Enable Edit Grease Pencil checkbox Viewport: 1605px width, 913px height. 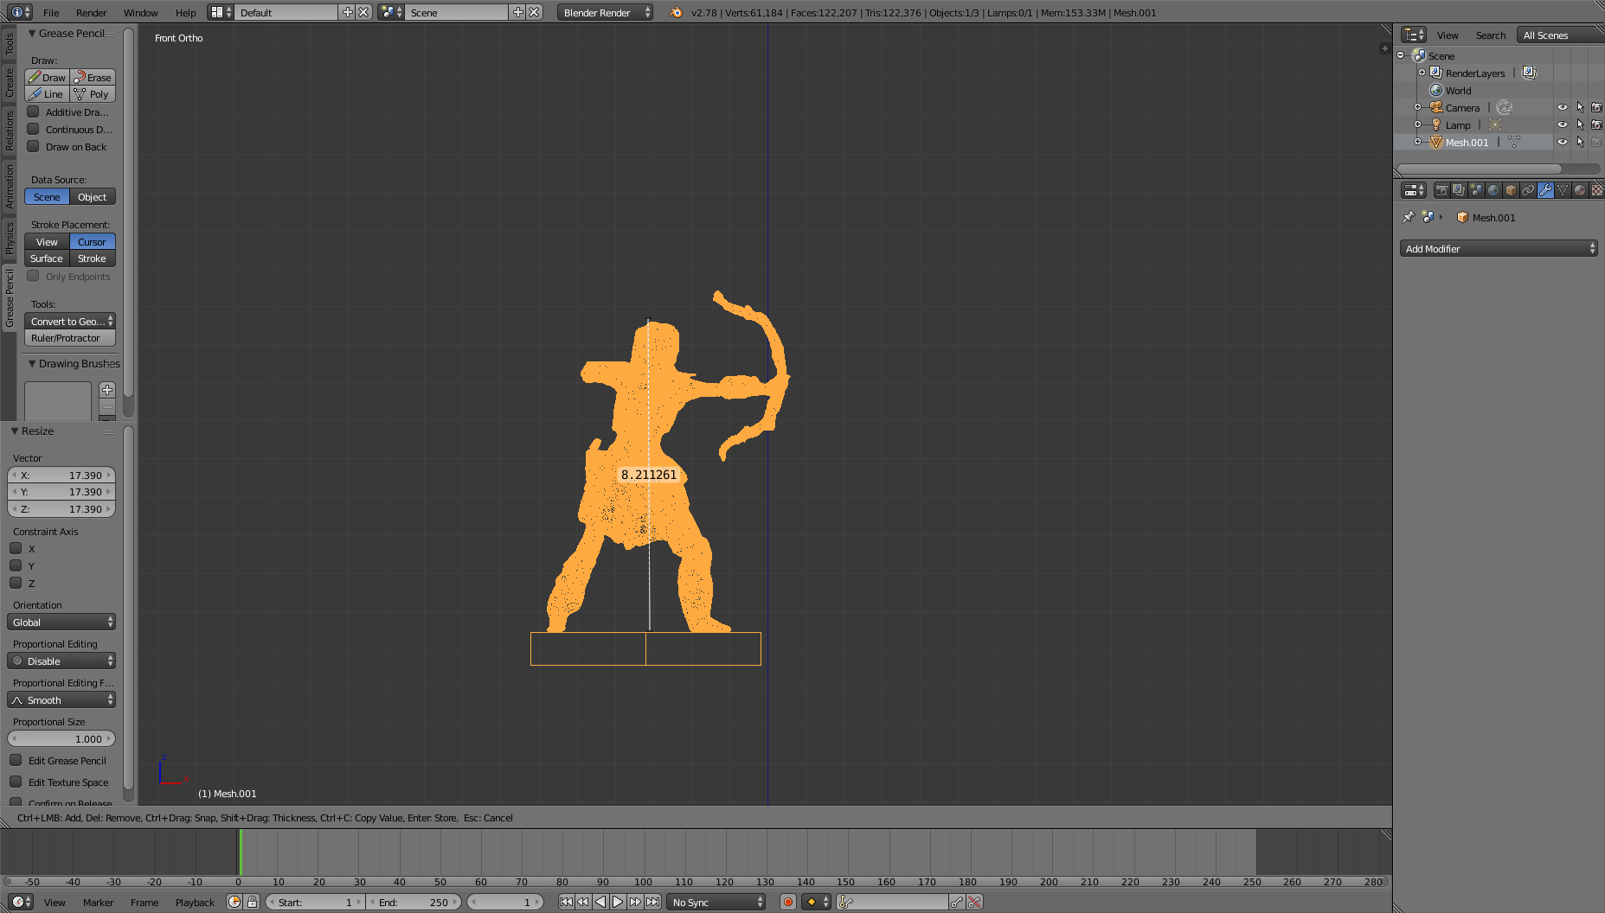pos(16,760)
